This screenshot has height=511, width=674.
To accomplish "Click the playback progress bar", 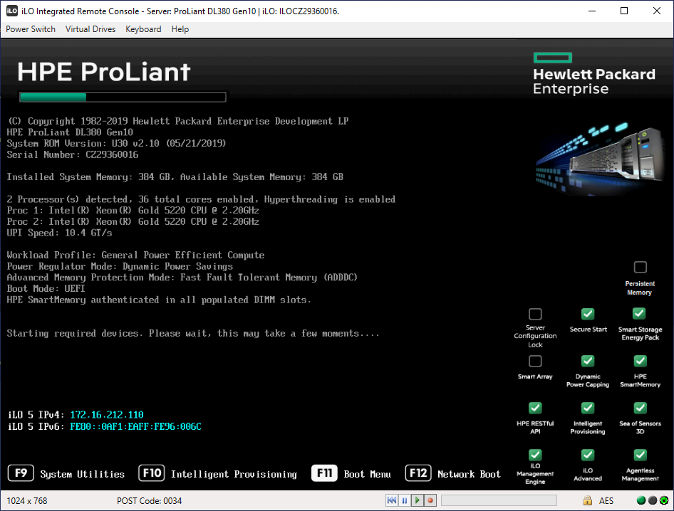I will coord(499,500).
